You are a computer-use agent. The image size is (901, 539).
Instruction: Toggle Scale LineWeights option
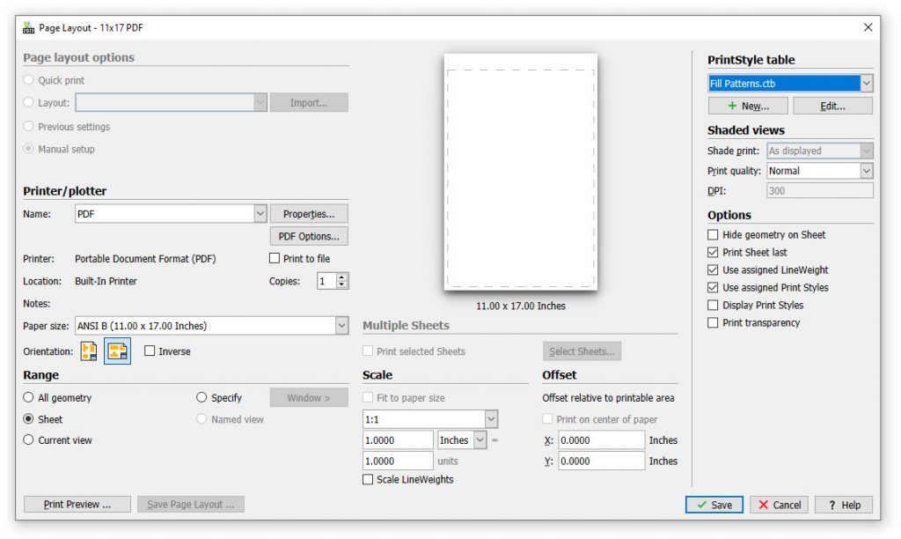point(367,480)
